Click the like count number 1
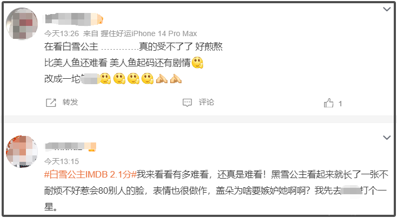 point(340,104)
